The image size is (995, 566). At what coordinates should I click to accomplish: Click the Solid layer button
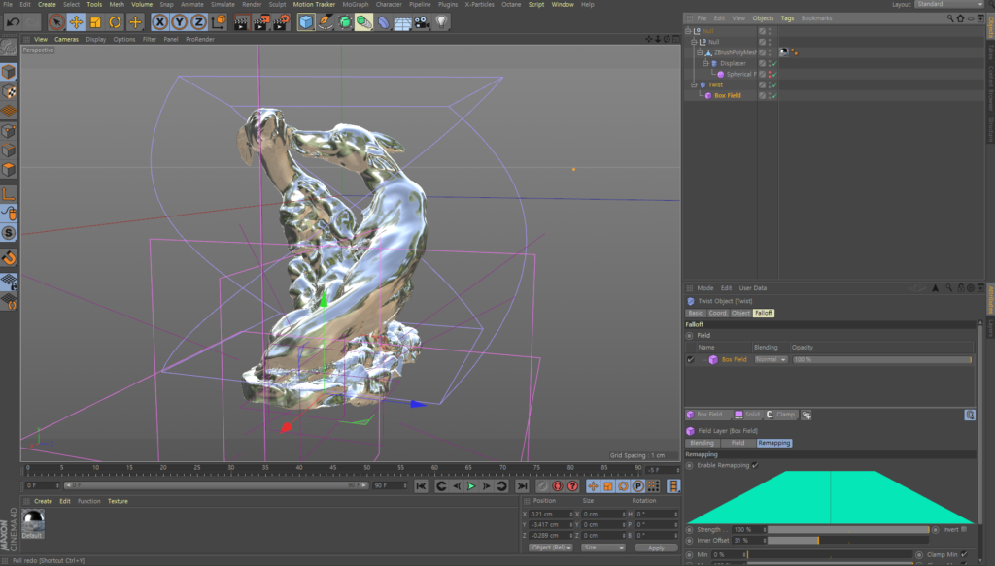(747, 415)
